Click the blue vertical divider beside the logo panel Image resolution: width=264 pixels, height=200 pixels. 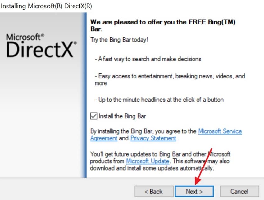(x=84, y=95)
